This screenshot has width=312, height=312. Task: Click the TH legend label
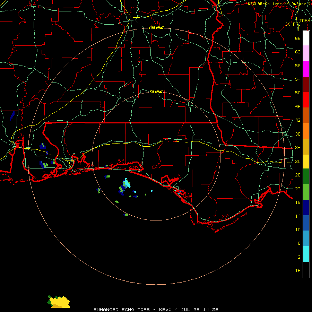tap(298, 271)
